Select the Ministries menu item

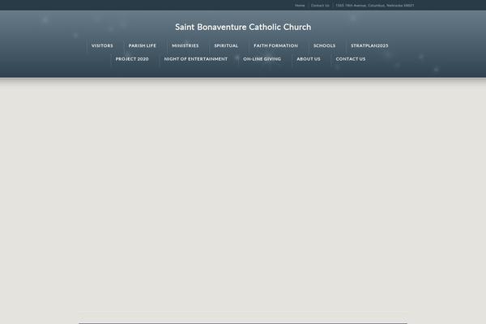185,45
